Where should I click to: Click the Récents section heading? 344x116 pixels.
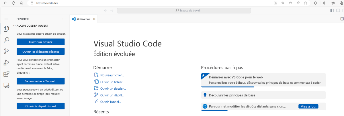point(101,111)
